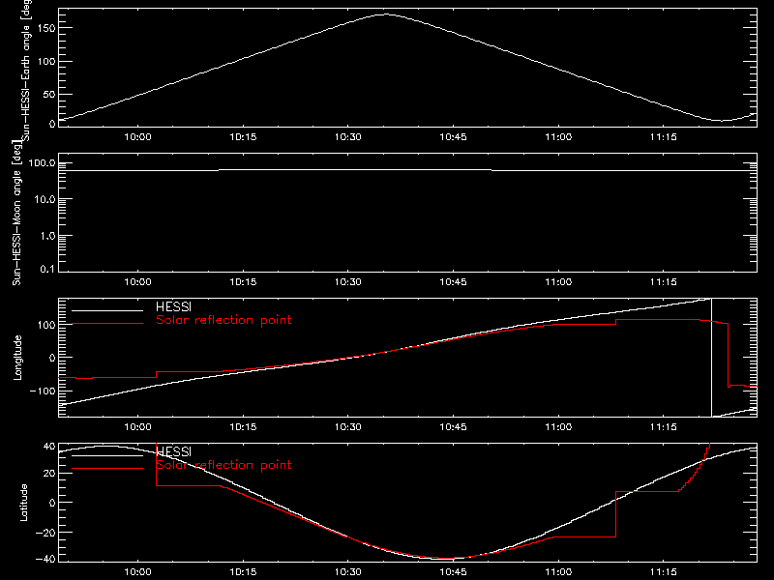Click Solar reflection point label in Longitude plot
This screenshot has height=580, width=774.
tap(223, 320)
